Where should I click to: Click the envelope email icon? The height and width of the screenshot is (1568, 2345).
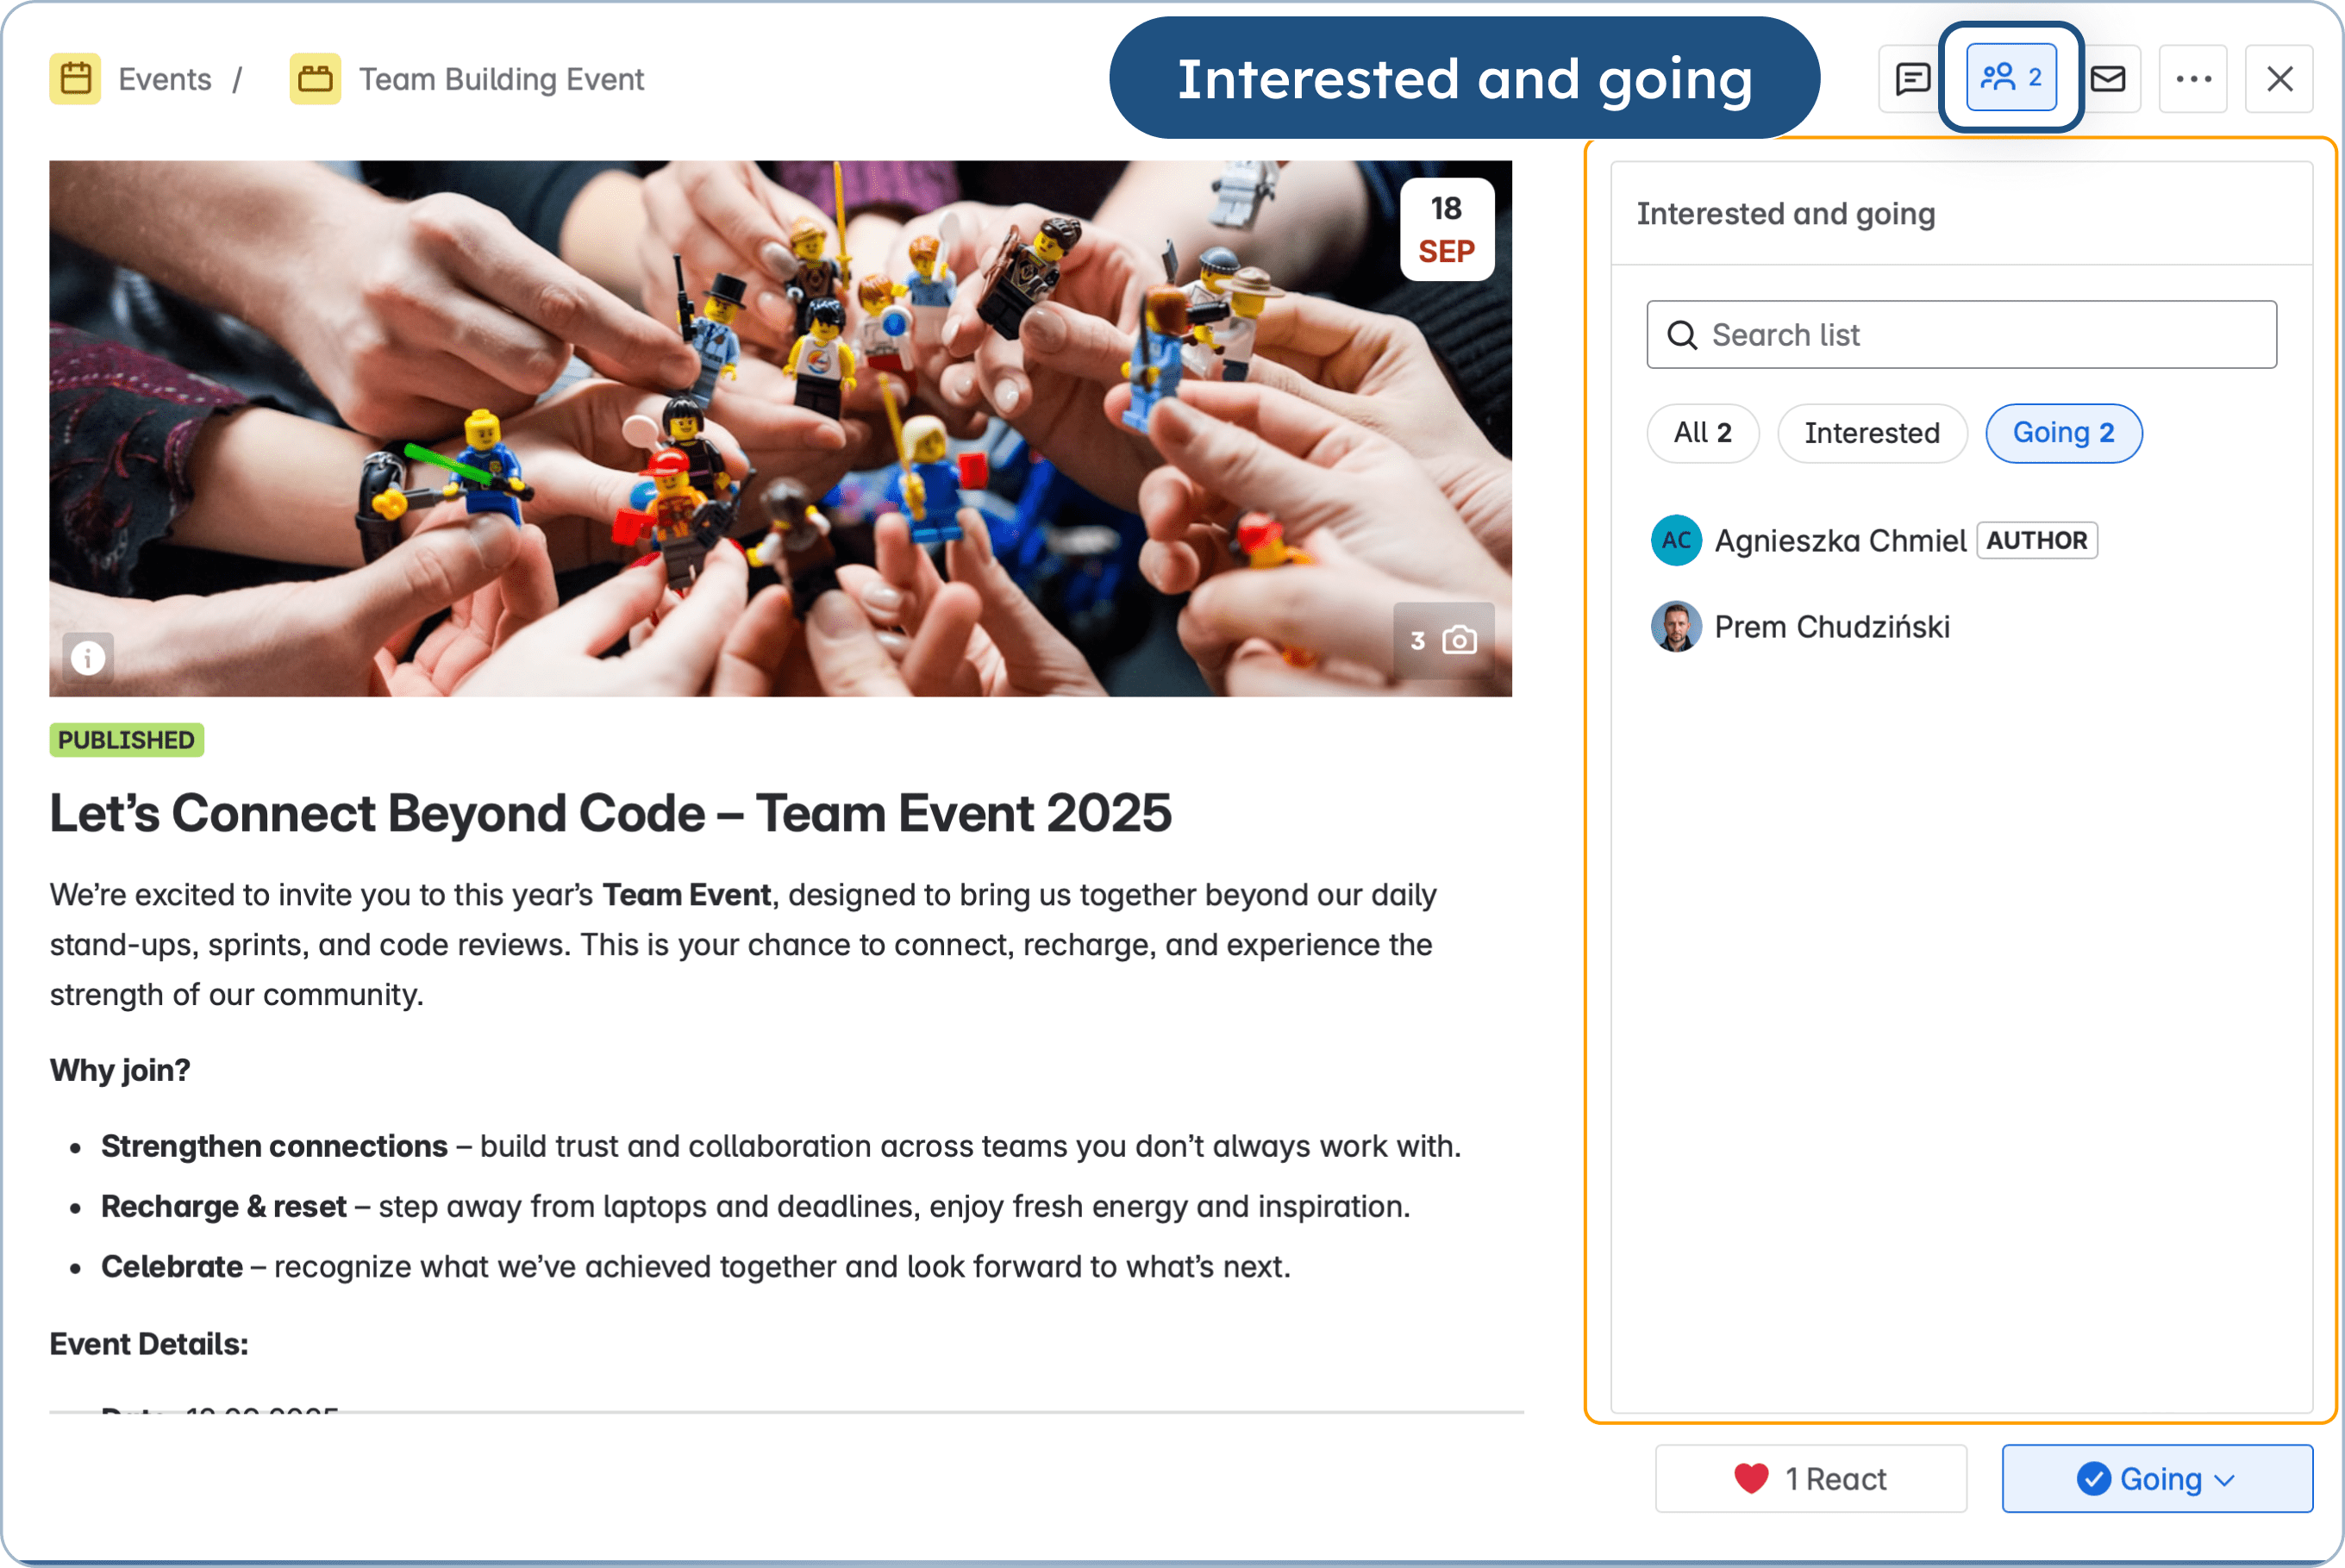point(2108,78)
